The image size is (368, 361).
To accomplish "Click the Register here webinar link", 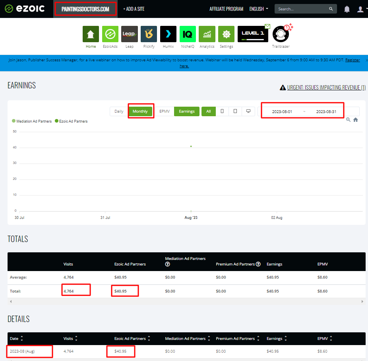I will click(353, 60).
